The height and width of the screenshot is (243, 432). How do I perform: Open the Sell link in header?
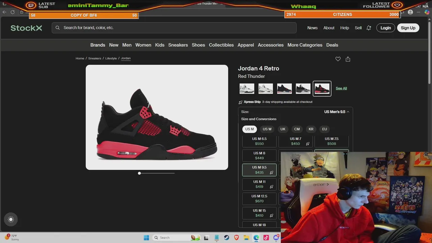click(358, 28)
